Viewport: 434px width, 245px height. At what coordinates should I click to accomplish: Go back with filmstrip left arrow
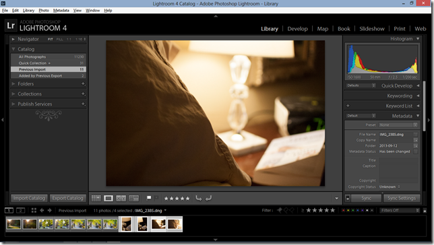42,211
